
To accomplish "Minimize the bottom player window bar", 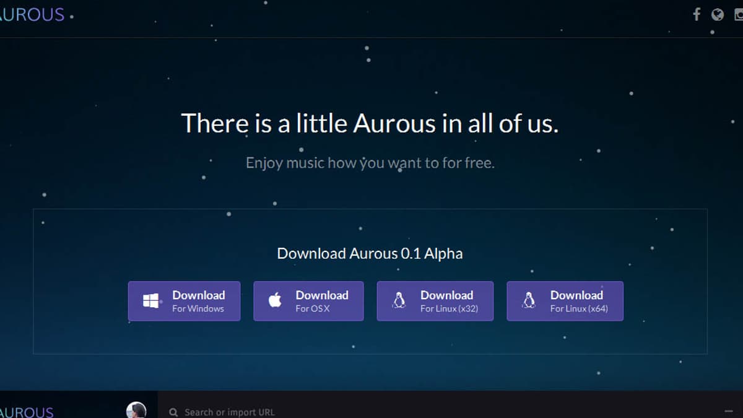I will (728, 411).
